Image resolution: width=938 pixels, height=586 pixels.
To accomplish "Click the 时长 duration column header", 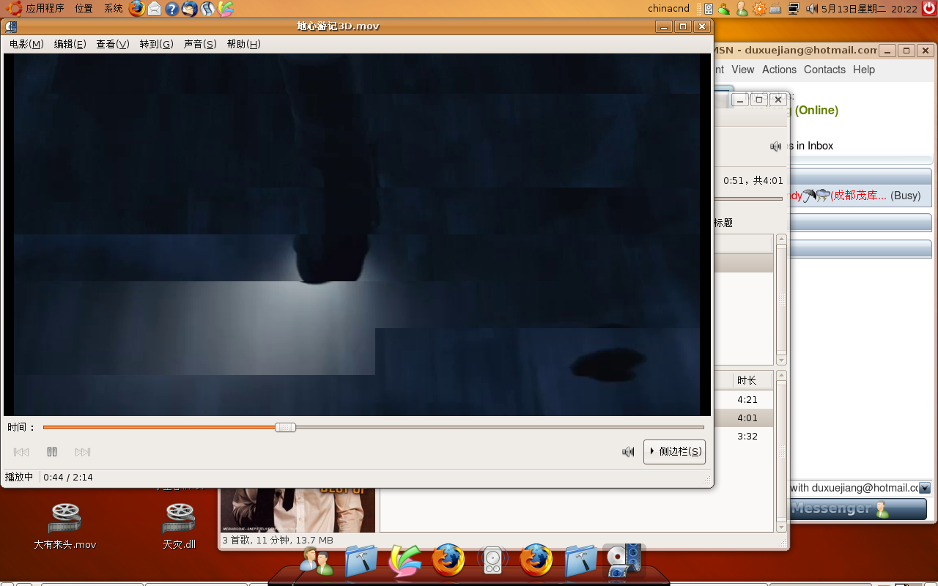I will [x=753, y=380].
